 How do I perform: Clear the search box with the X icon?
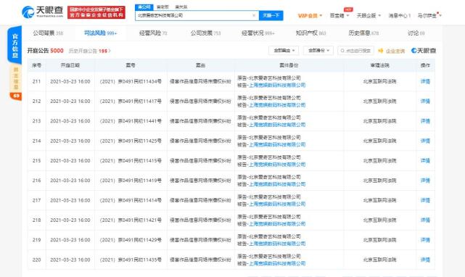[x=254, y=15]
